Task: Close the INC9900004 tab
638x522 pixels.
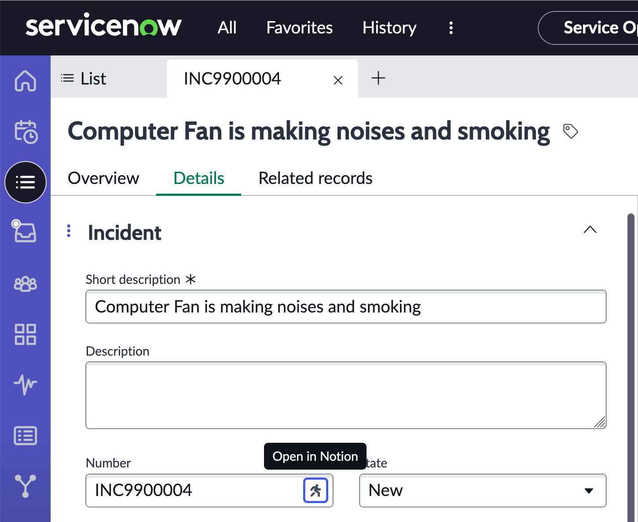Action: [338, 80]
